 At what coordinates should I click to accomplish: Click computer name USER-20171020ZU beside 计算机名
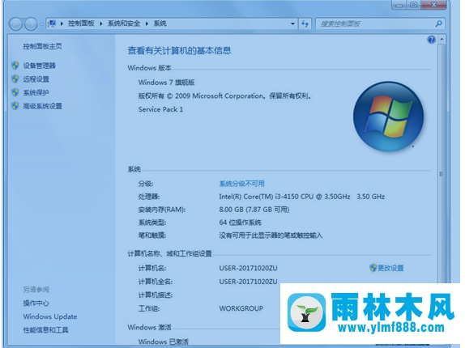pyautogui.click(x=248, y=269)
